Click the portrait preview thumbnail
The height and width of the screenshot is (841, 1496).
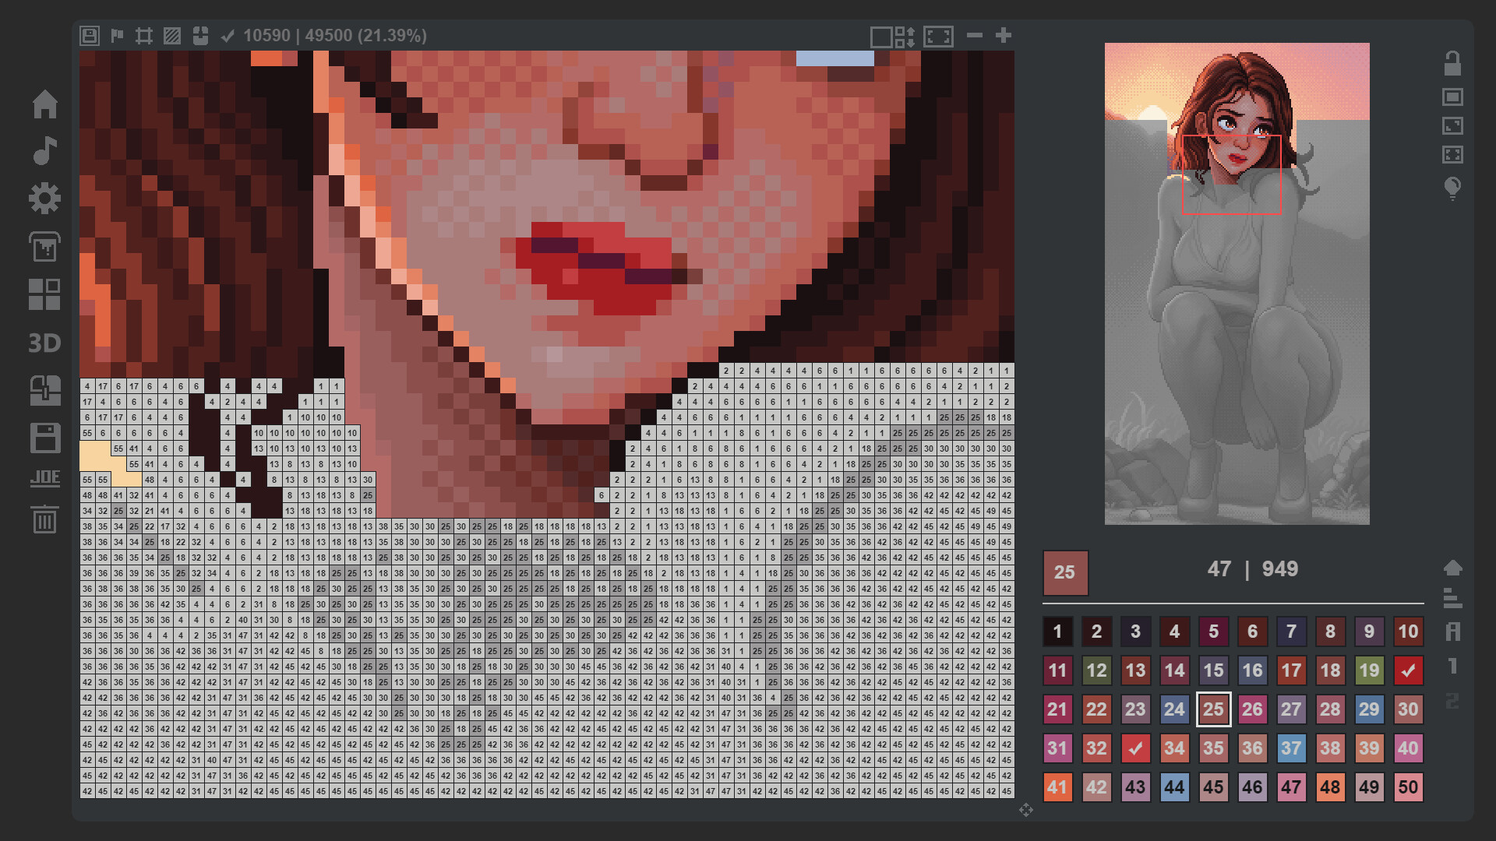[1237, 283]
